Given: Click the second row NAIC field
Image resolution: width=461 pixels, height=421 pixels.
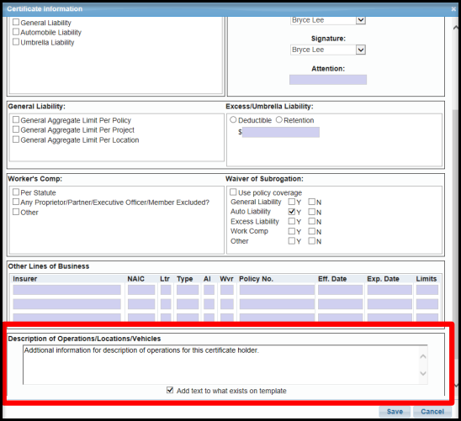Looking at the screenshot, I should click(x=141, y=304).
